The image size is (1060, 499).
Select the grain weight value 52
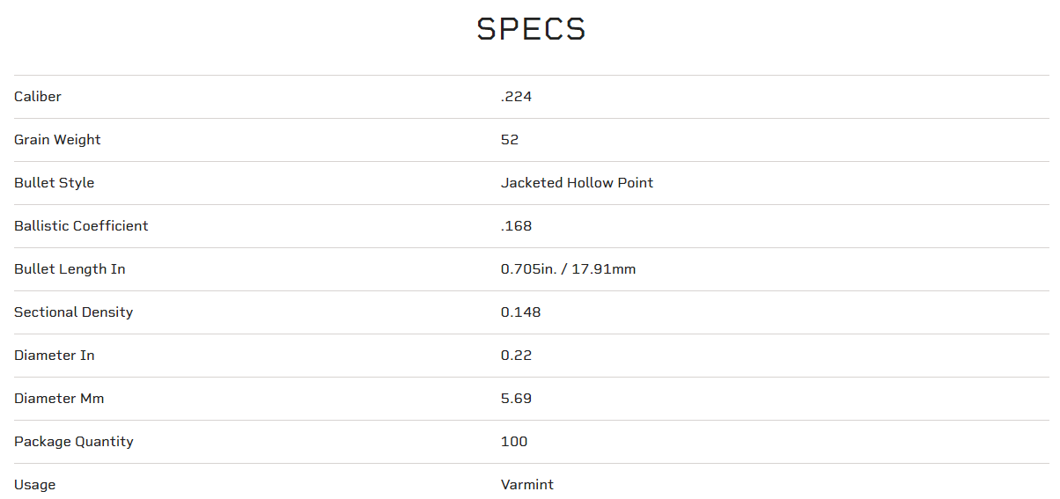click(x=510, y=140)
